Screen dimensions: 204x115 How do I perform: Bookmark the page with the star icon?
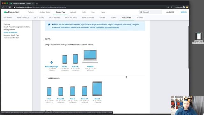(x=171, y=7)
